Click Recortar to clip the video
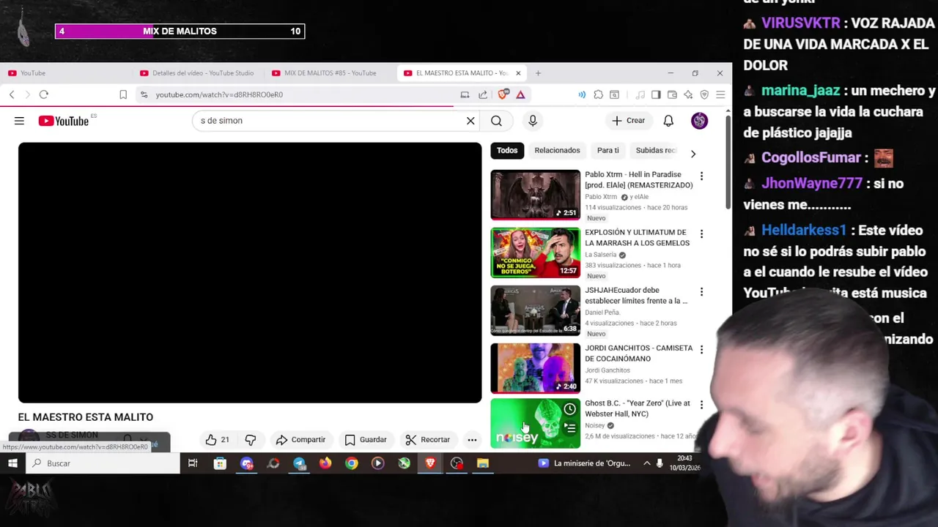The image size is (938, 527). coord(427,440)
